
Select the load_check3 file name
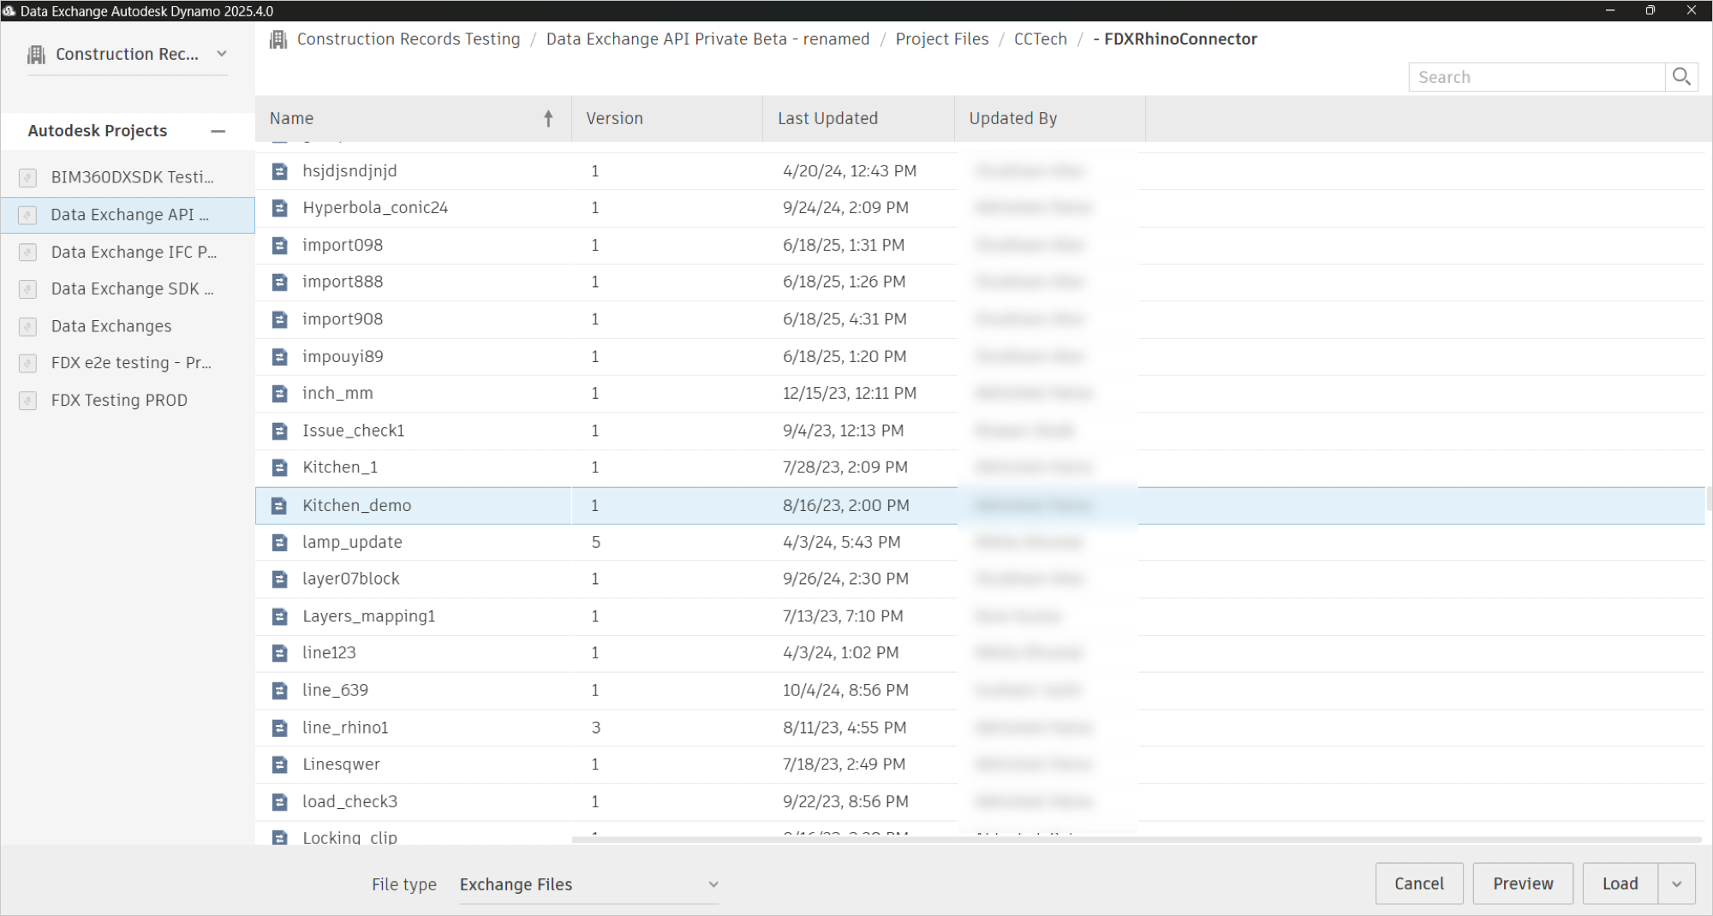(x=349, y=802)
